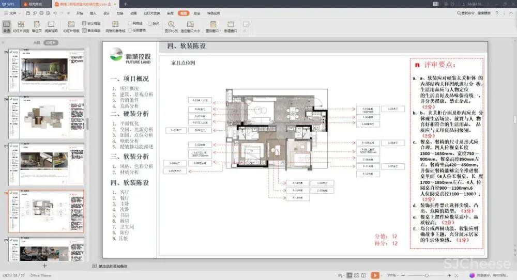Screen dimensions: 517x280
Task: Open the Insert (插入) ribbon tab
Action: 93,13
